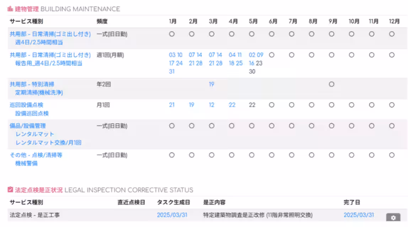
Task: Select the 1月 circle in the first cleaning row
Action: (172, 34)
